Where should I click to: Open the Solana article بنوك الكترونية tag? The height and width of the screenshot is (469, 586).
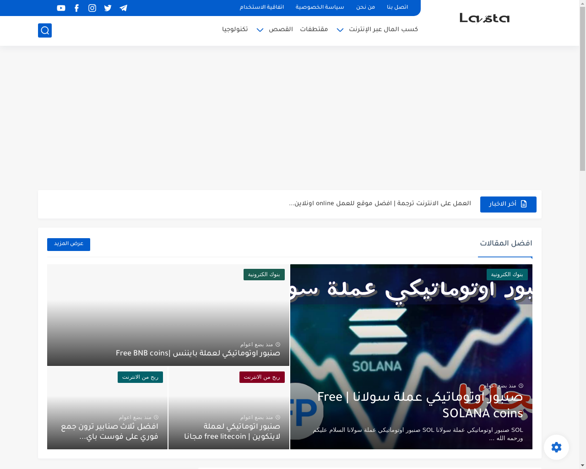(507, 274)
